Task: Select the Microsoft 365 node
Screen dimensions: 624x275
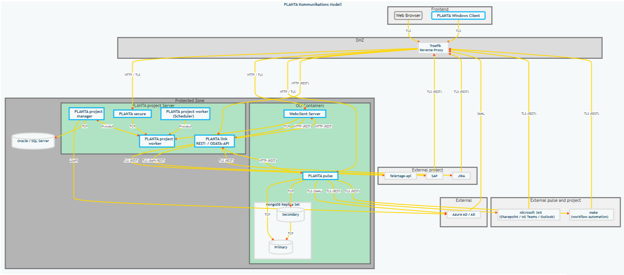Action: (x=527, y=215)
